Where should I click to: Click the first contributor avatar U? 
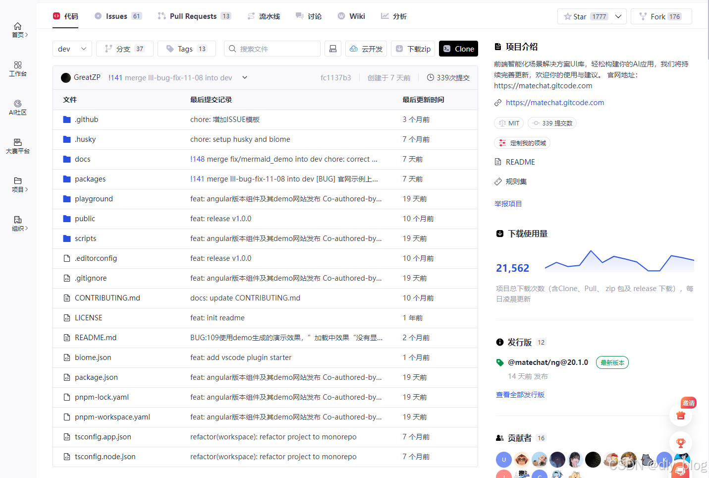tap(504, 460)
